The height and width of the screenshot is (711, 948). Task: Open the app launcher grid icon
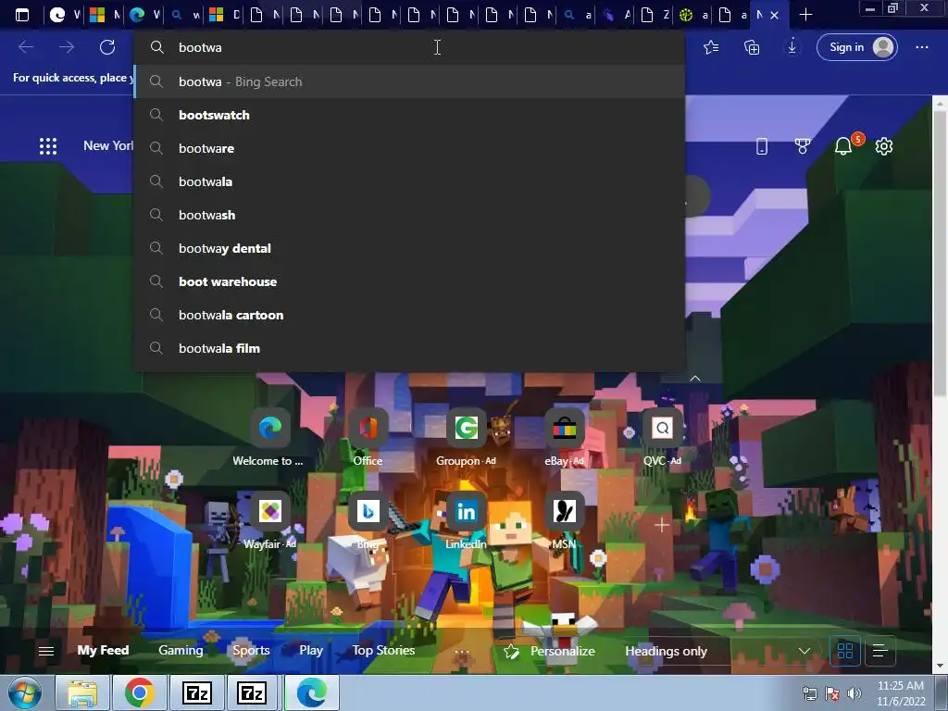(48, 146)
